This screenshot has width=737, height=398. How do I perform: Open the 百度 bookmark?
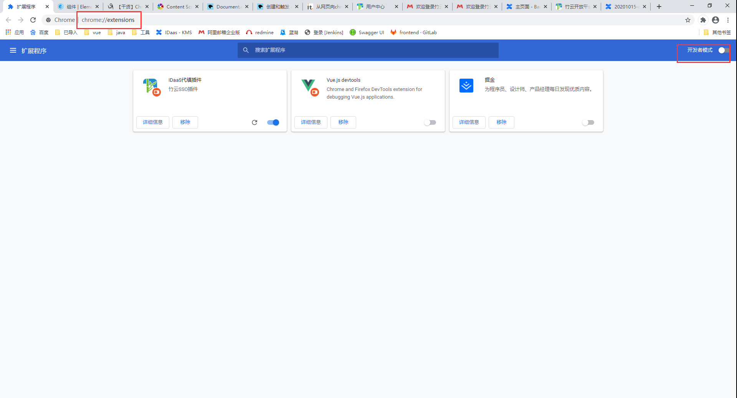[39, 33]
